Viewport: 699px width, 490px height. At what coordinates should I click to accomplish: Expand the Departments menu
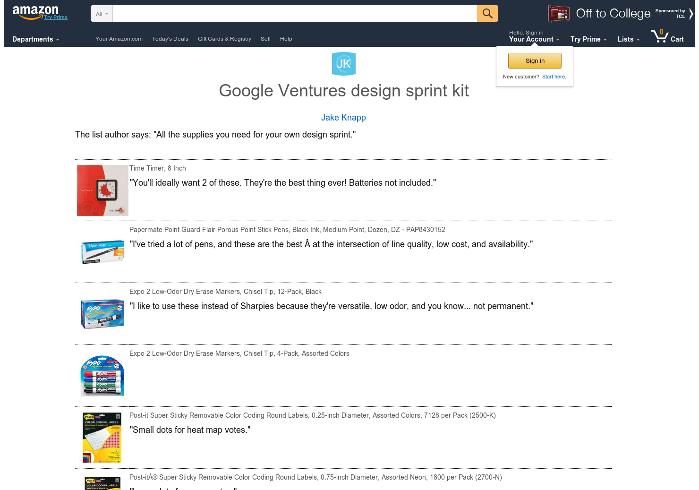coord(36,39)
